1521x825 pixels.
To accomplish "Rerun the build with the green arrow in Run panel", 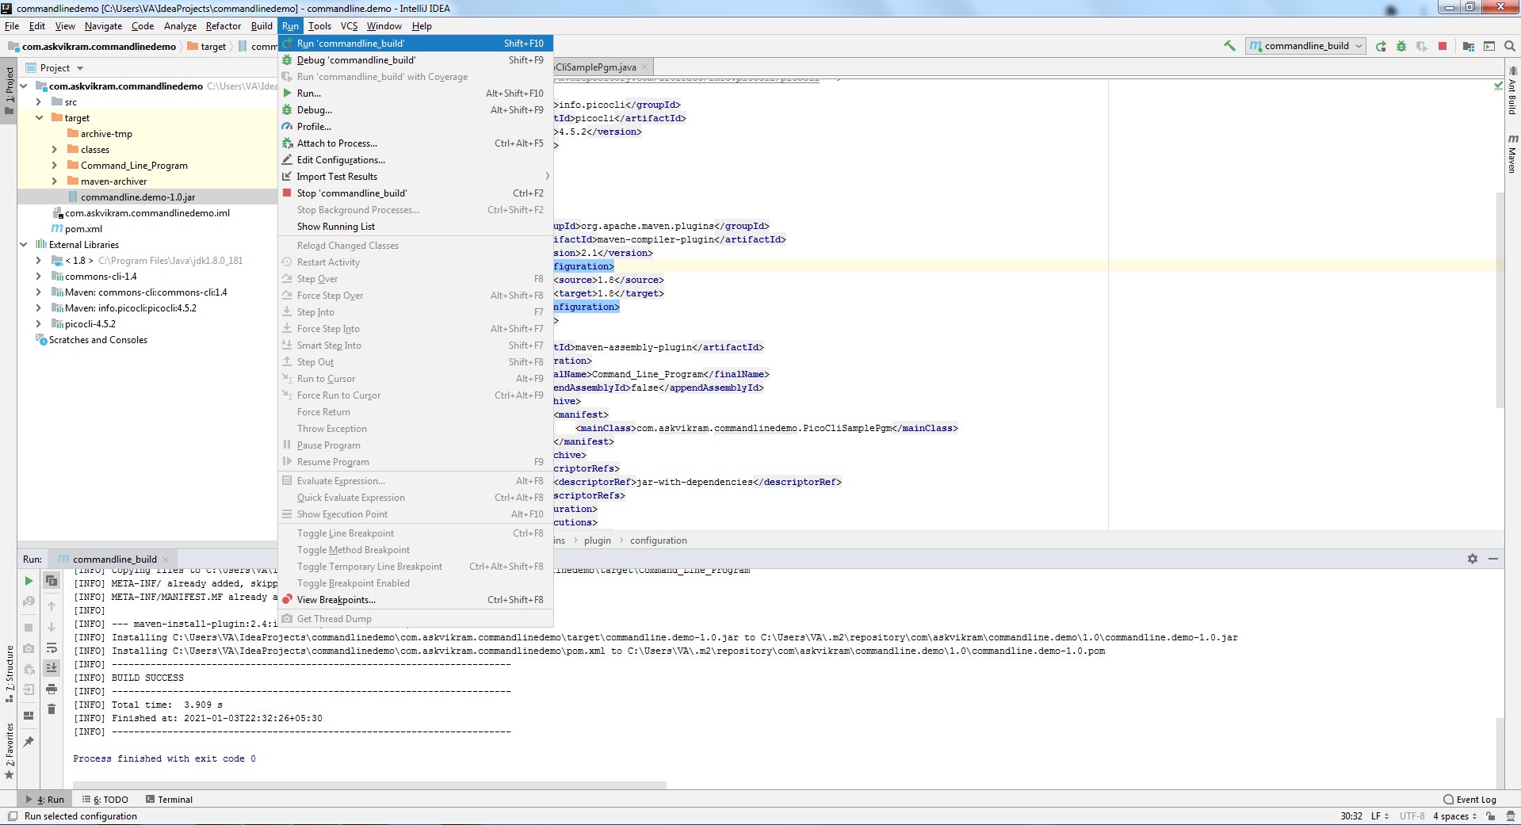I will [29, 581].
